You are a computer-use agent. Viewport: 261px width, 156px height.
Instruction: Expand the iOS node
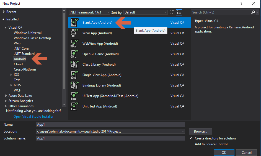pos(11,75)
